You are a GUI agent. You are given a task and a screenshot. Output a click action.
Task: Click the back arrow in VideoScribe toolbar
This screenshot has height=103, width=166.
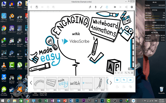[x=31, y=7]
